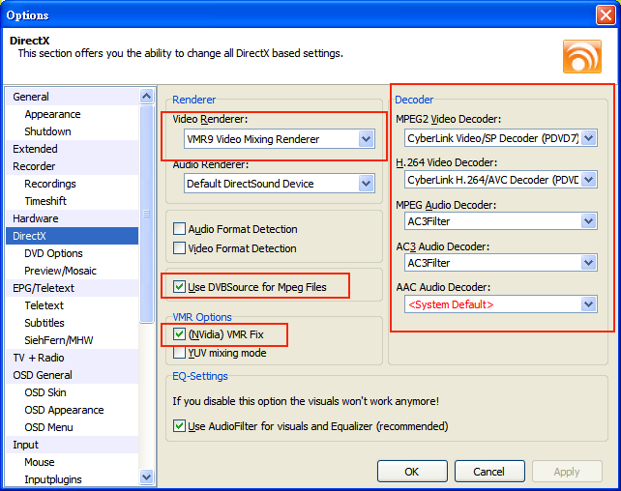
Task: Expand the Audio Renderer dropdown
Action: [366, 184]
